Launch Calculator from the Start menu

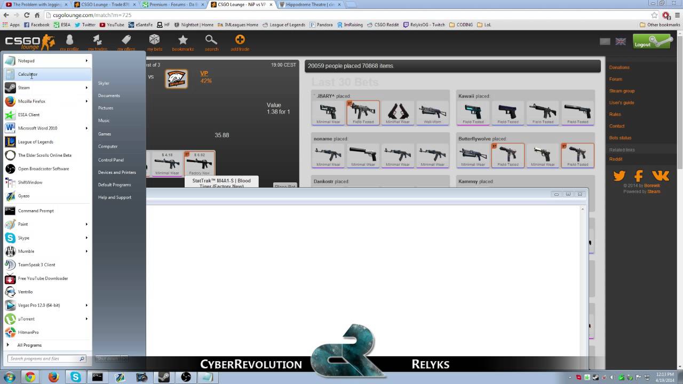[47, 74]
